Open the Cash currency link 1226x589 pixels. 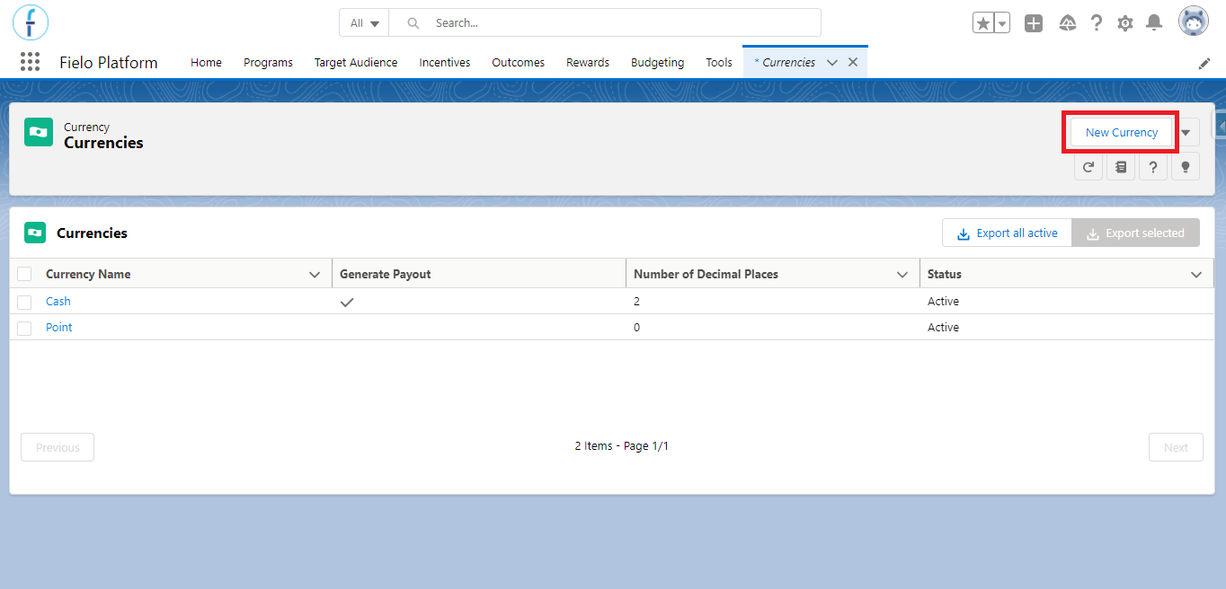pos(58,302)
